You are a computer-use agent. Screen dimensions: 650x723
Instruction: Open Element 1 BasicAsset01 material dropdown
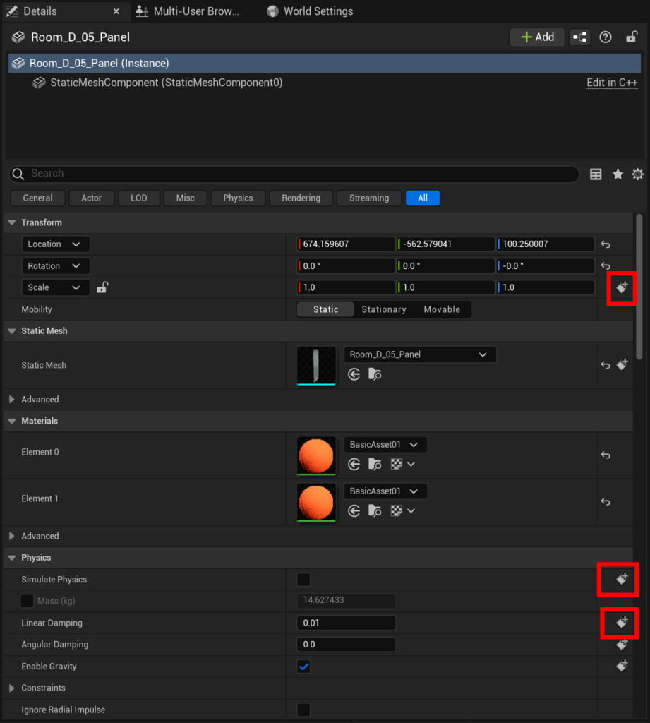pyautogui.click(x=385, y=491)
